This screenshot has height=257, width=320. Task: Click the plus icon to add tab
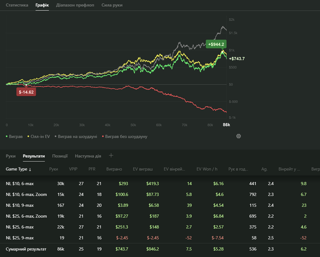pos(111,156)
